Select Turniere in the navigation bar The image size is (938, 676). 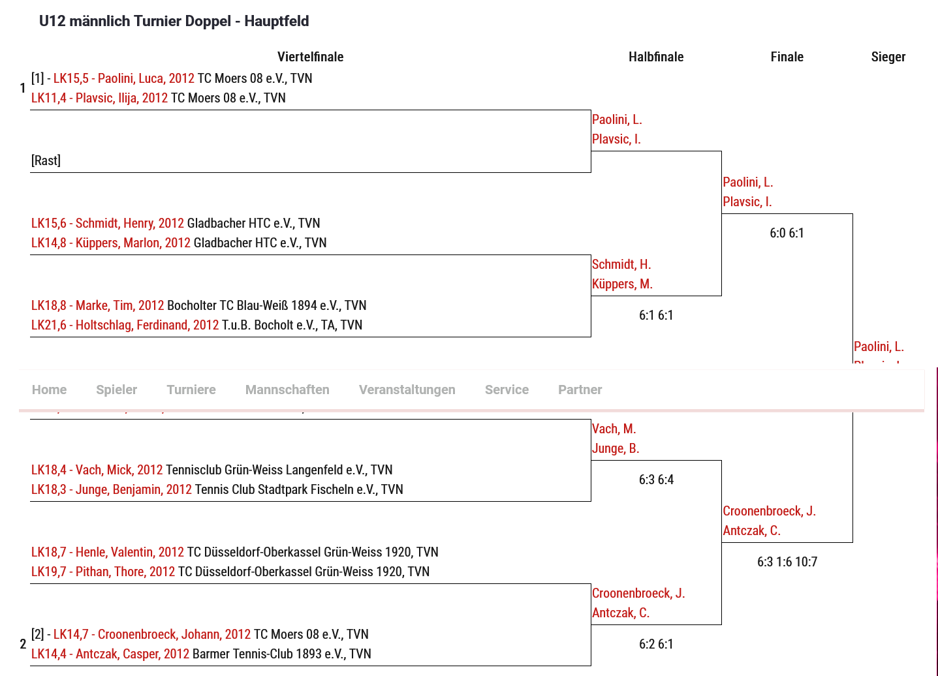click(x=191, y=390)
